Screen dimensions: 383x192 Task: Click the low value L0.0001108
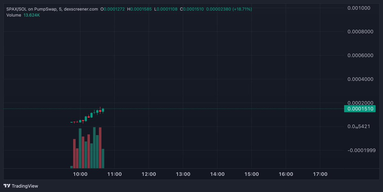[x=166, y=9]
